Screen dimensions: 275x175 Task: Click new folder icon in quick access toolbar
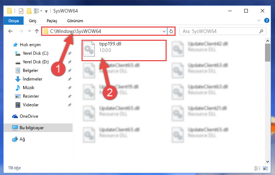(29, 11)
